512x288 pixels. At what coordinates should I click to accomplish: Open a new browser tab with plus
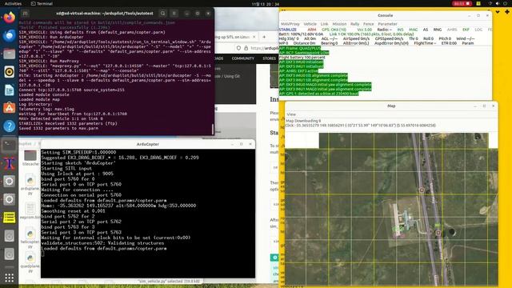coord(264,37)
